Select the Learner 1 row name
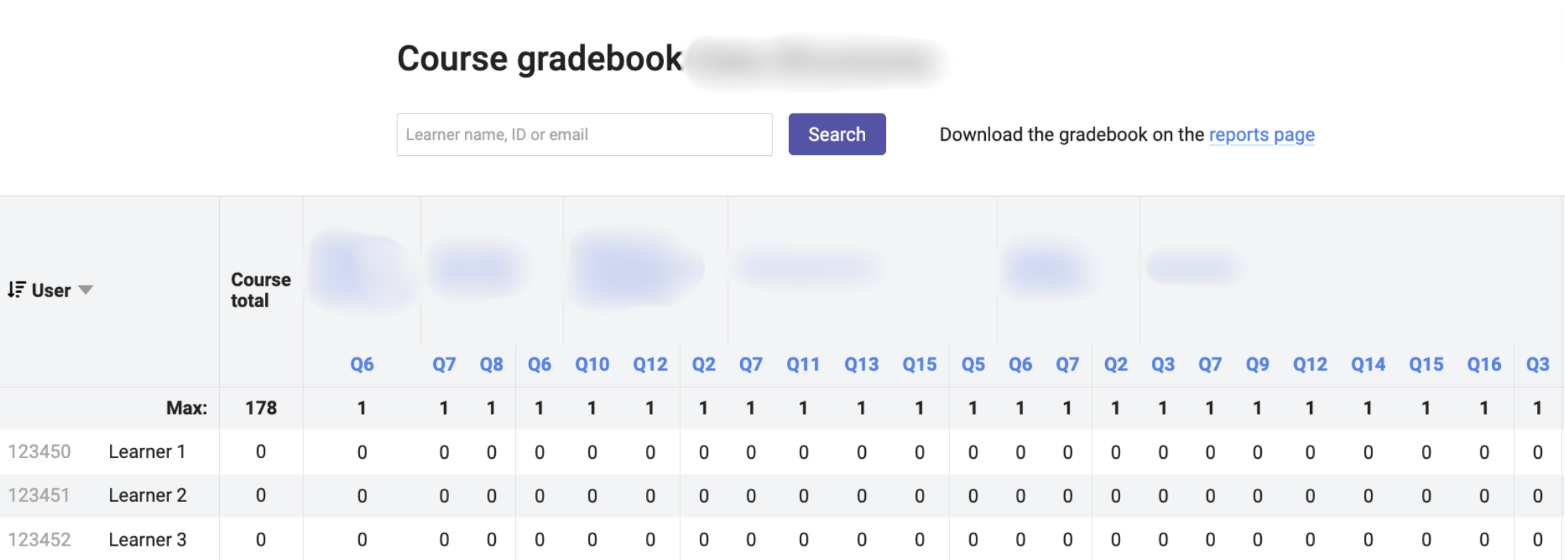Viewport: 1565px width, 560px height. 147,452
